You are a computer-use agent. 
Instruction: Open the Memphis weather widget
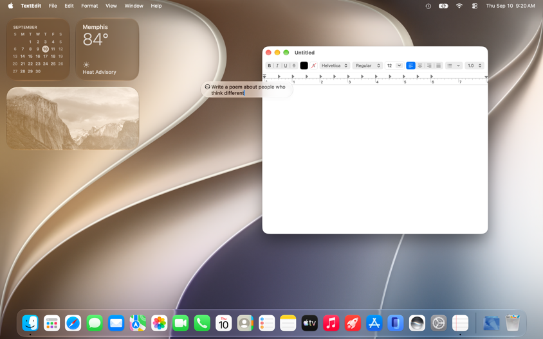click(107, 49)
